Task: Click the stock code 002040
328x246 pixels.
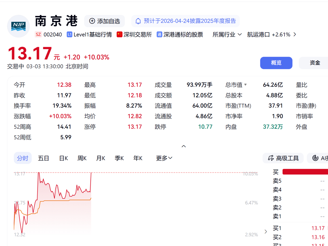Action: coord(53,35)
